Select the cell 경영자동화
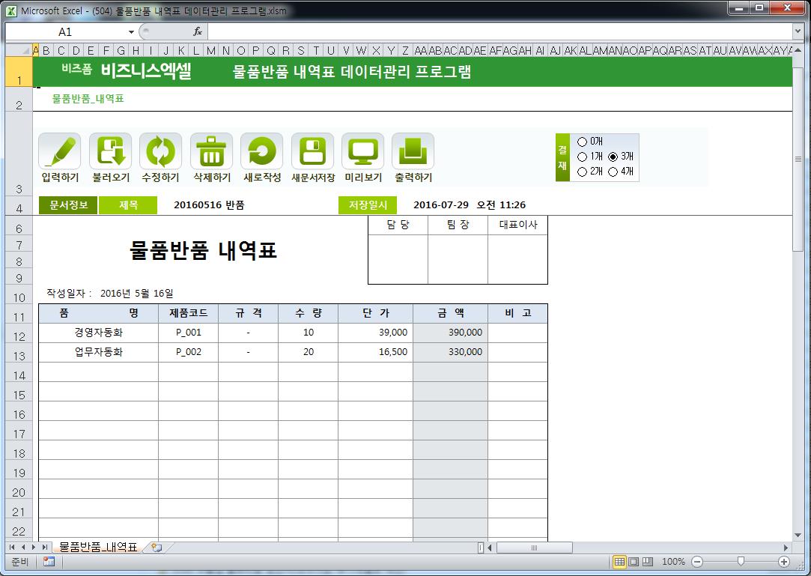 pyautogui.click(x=98, y=333)
